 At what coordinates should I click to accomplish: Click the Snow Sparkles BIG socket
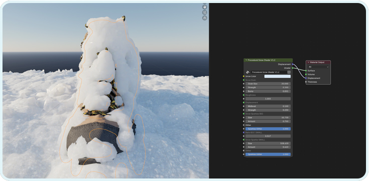tap(243, 113)
